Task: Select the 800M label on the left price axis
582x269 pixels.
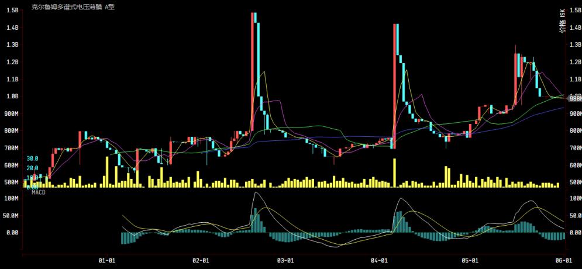Action: coord(12,130)
